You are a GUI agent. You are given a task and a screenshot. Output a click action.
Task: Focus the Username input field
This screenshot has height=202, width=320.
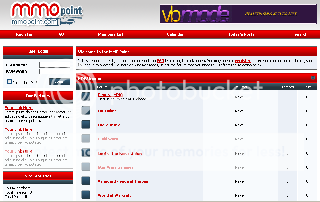(55, 65)
